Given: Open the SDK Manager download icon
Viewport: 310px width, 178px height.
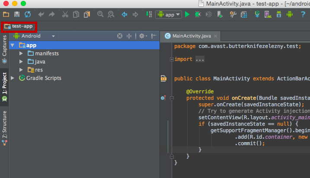Looking at the screenshot, I should (279, 14).
